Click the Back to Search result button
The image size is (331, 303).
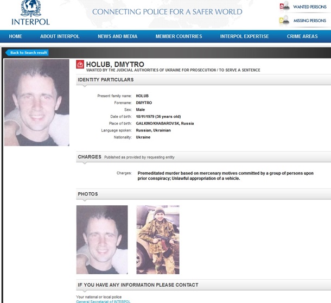[27, 53]
